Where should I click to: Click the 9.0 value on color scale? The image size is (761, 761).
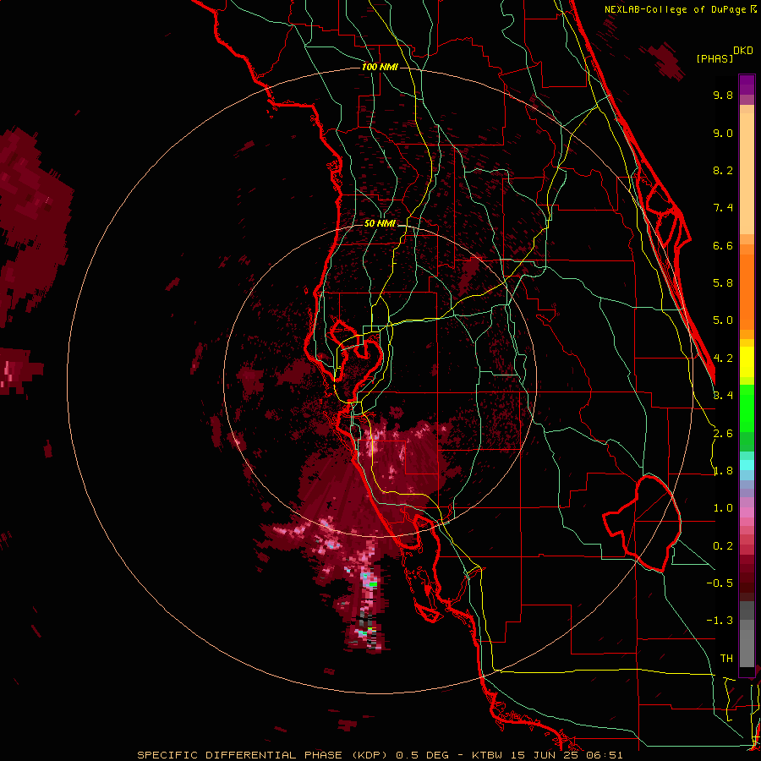723,133
